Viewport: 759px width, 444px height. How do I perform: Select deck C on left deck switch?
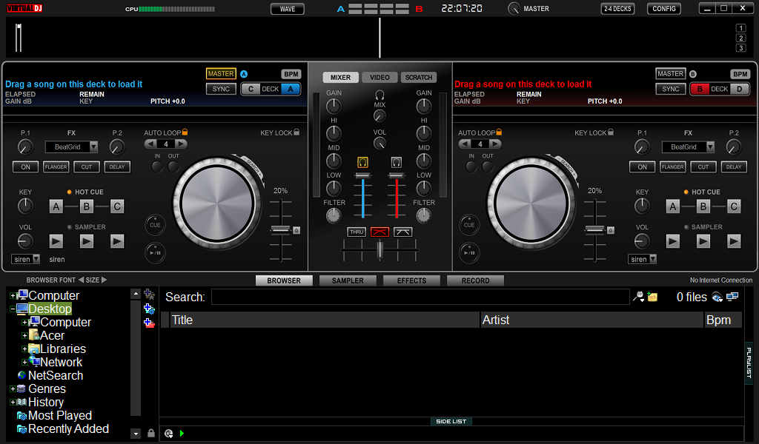coord(251,89)
